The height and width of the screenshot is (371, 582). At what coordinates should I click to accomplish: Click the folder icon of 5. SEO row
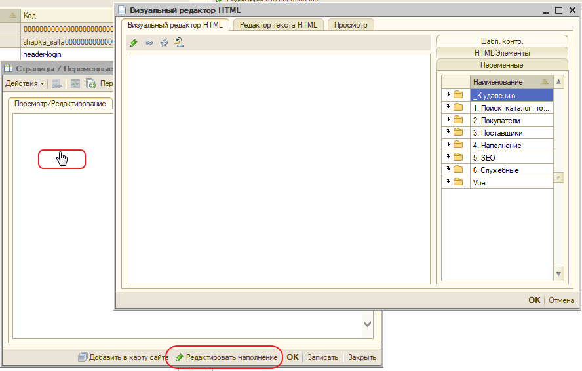pyautogui.click(x=458, y=157)
